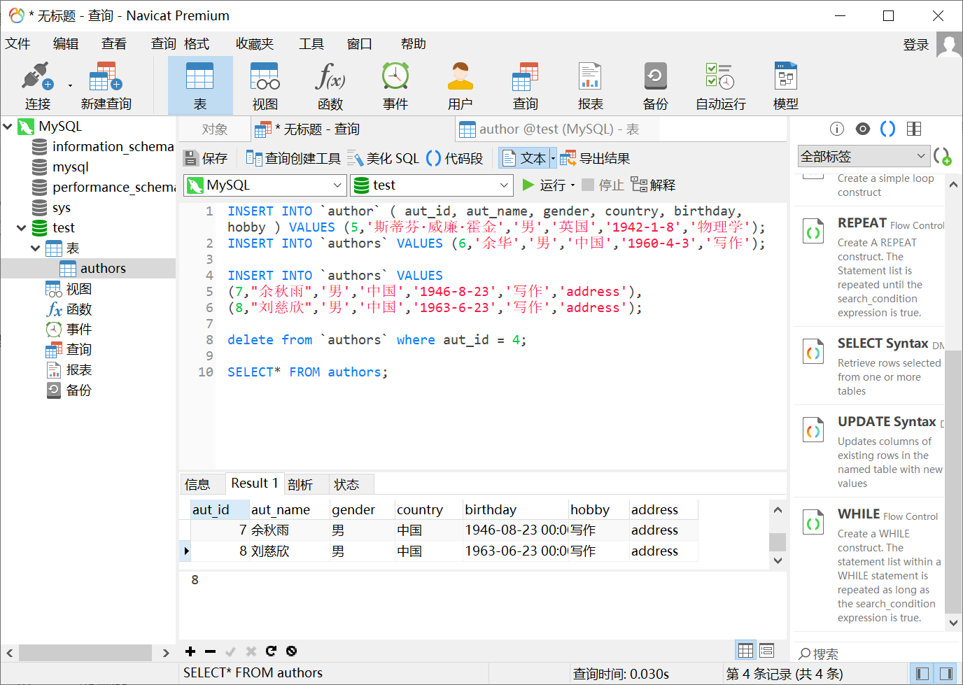Refresh the result grid

click(x=271, y=651)
